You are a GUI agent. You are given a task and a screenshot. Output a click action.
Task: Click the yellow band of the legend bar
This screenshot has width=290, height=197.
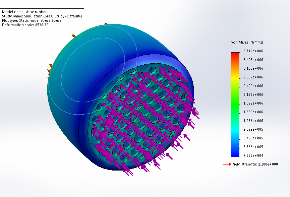(235, 78)
